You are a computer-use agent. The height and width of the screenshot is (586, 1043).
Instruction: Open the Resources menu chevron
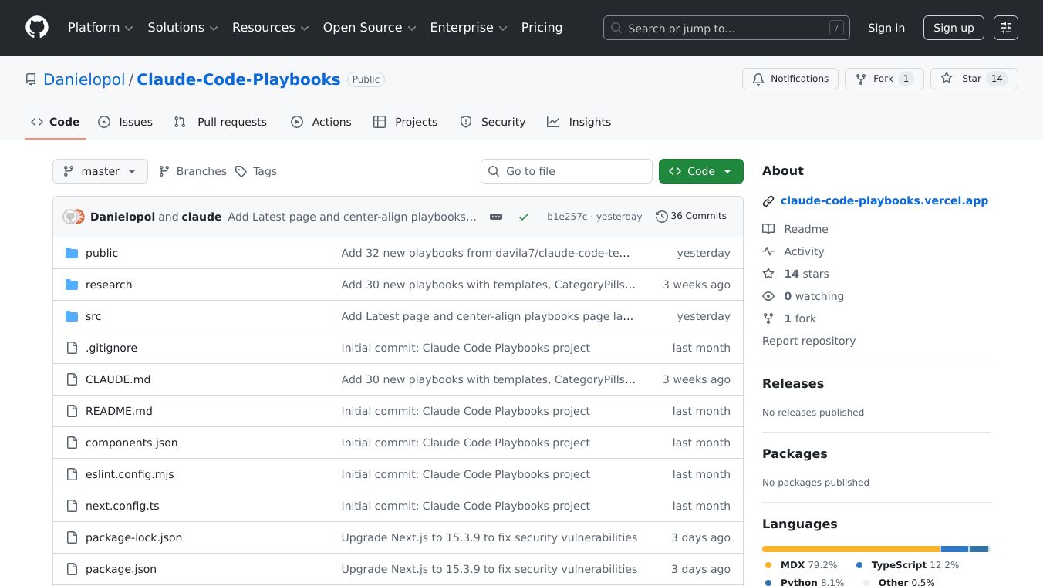305,28
